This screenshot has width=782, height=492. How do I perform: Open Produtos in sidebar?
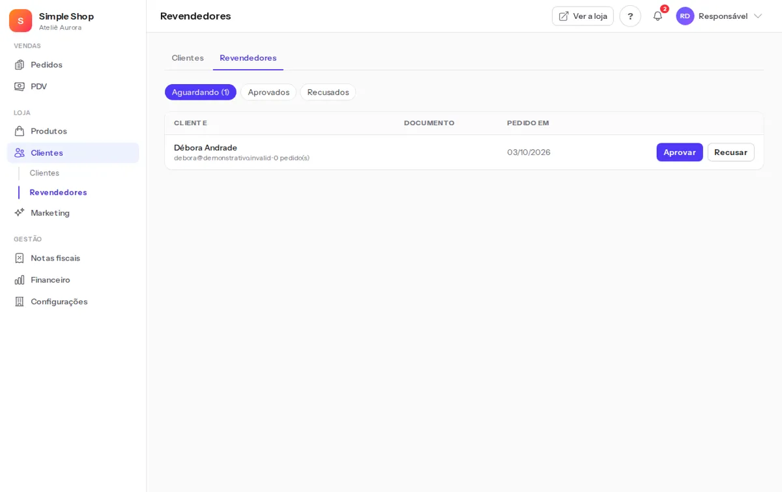[x=73, y=131]
